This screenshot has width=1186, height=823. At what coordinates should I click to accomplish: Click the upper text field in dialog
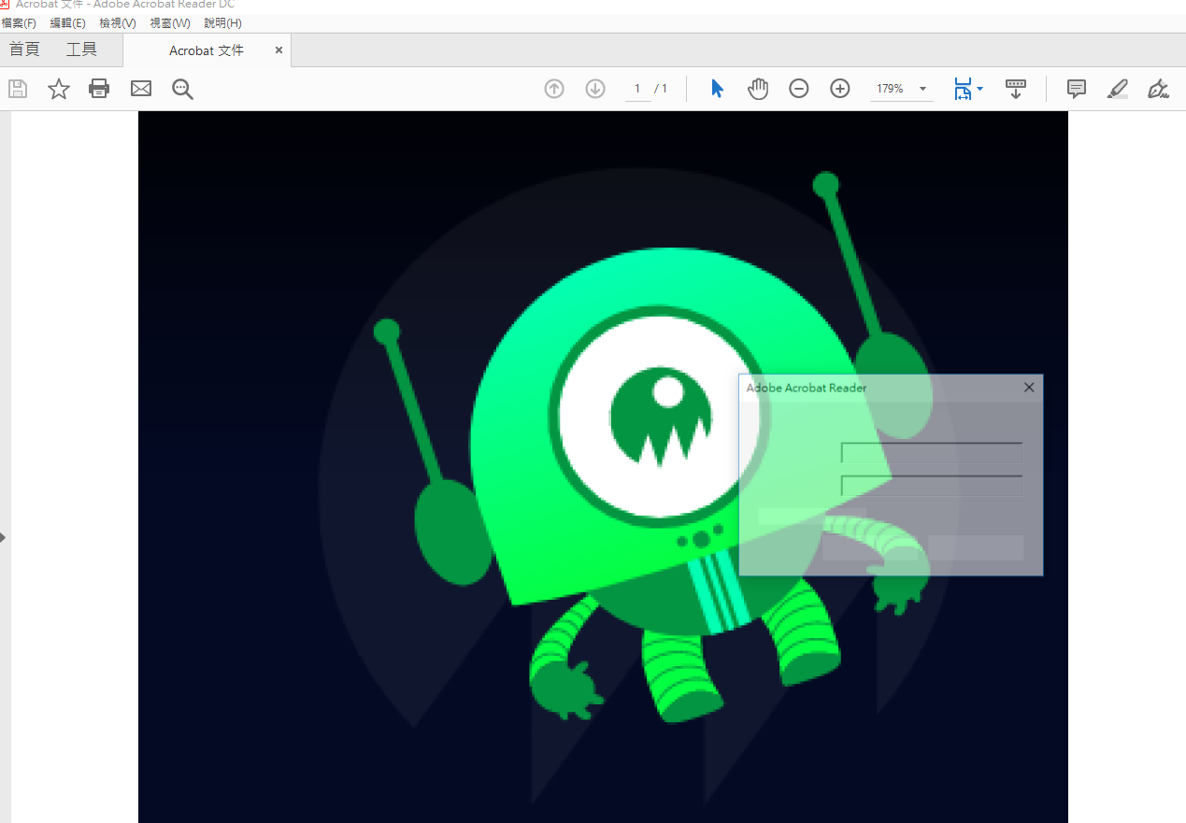tap(932, 453)
